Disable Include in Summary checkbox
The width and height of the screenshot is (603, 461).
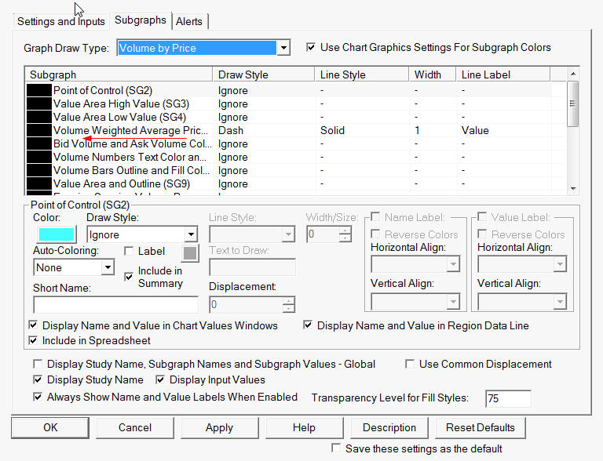(x=130, y=277)
